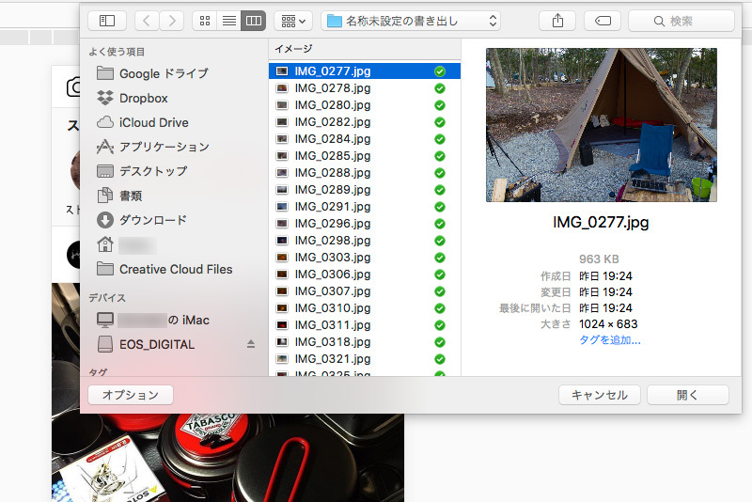Click file thumbnail icon of IMG_0310.jpg
The width and height of the screenshot is (752, 502).
pyautogui.click(x=282, y=307)
